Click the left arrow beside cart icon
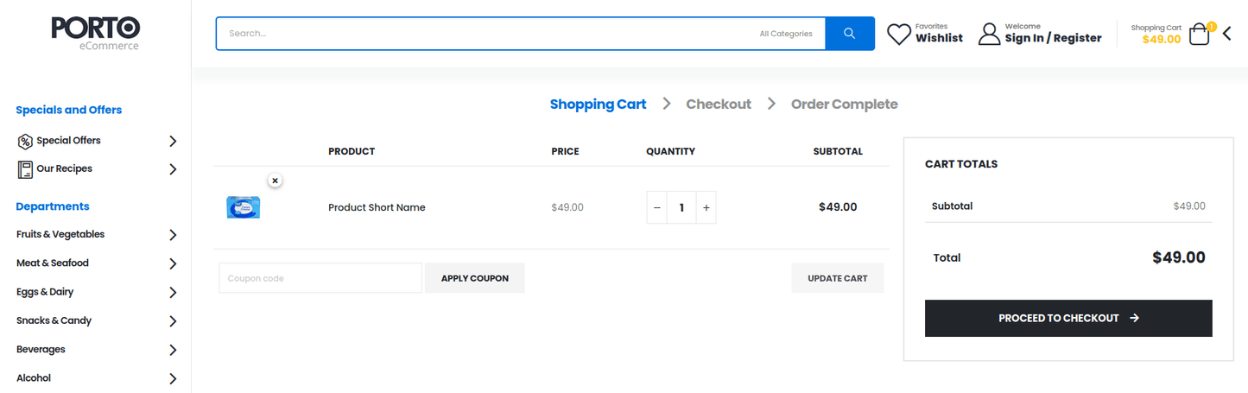Viewport: 1248px width, 393px height. coord(1226,34)
